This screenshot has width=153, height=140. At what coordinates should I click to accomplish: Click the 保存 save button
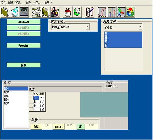[x=23, y=65]
